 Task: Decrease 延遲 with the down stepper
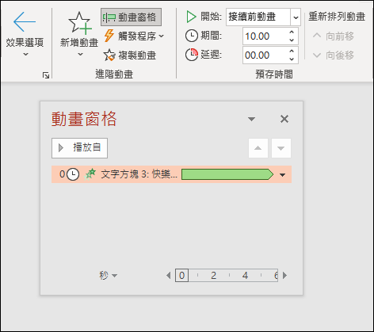292,59
